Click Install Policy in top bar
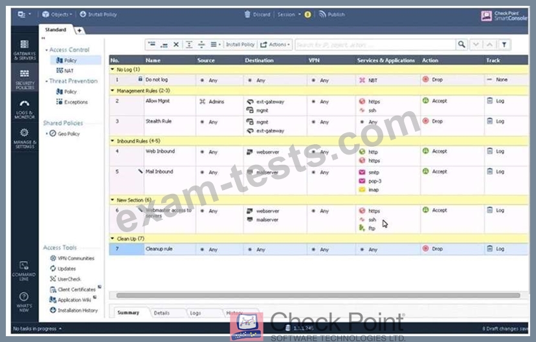This screenshot has height=342, width=536. click(98, 14)
